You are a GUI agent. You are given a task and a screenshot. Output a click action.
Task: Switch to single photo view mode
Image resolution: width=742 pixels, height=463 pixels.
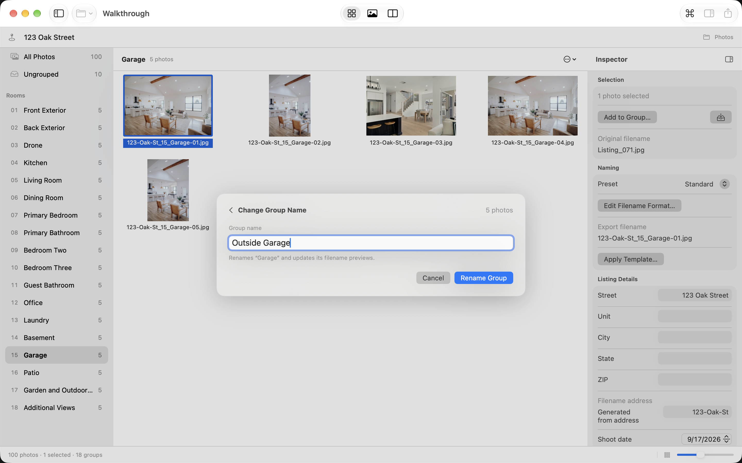click(x=372, y=13)
